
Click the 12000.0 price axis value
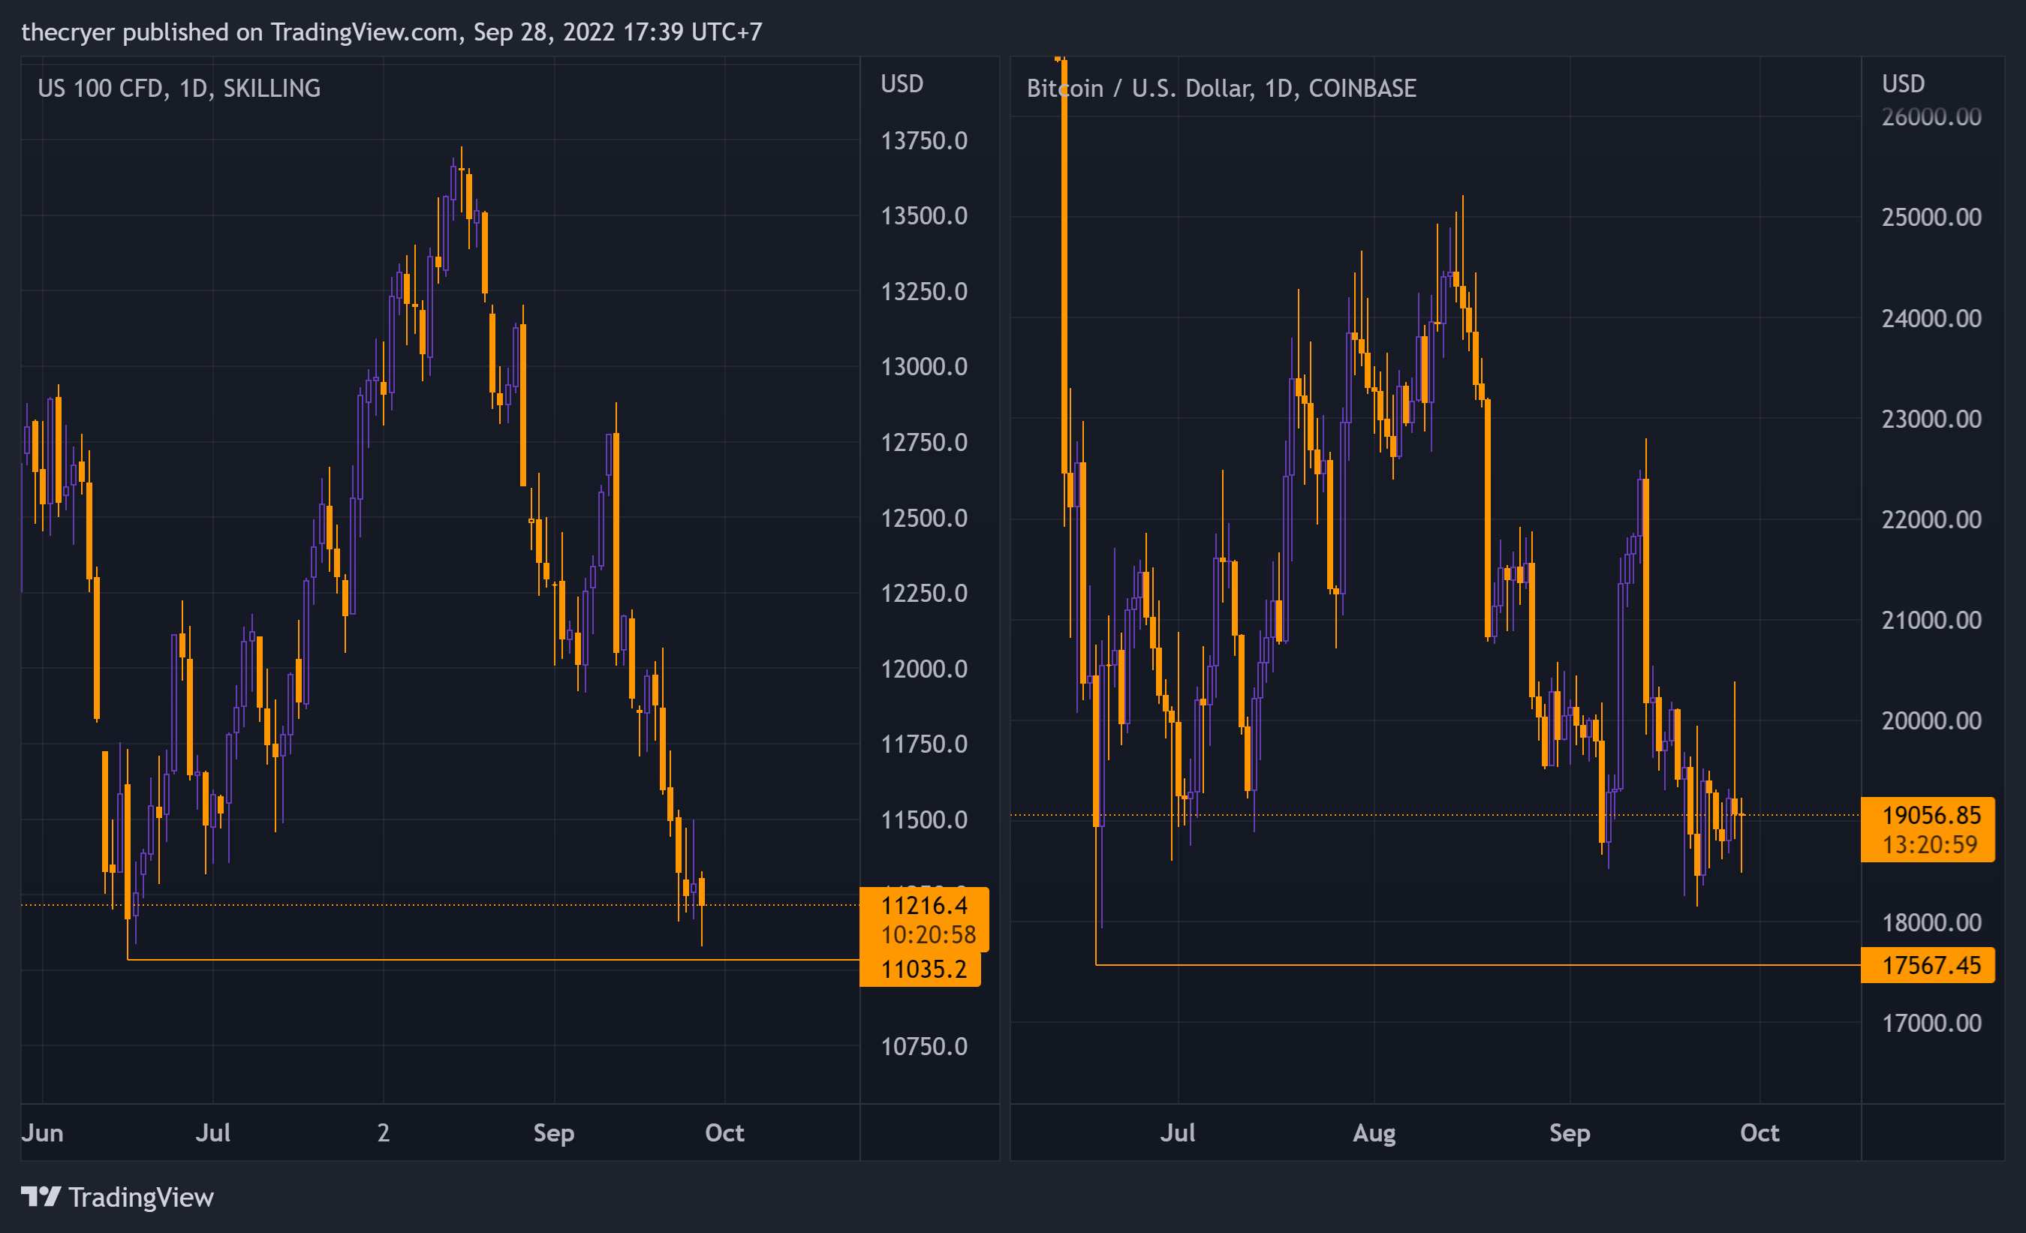tap(924, 669)
